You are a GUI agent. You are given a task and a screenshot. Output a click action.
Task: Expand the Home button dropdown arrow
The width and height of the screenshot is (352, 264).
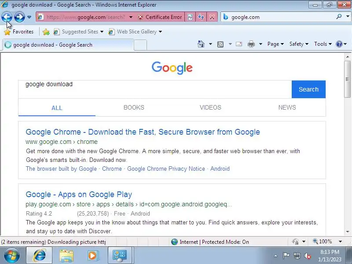210,44
